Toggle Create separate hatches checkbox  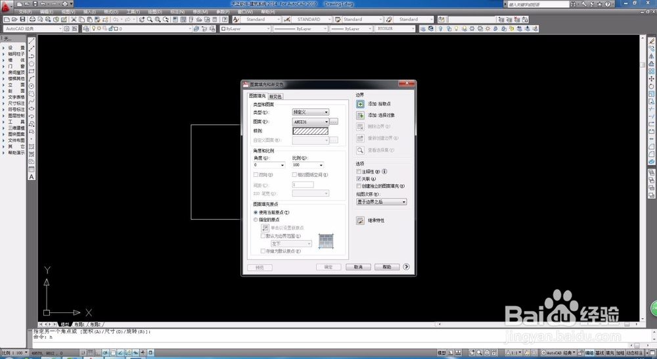click(359, 186)
